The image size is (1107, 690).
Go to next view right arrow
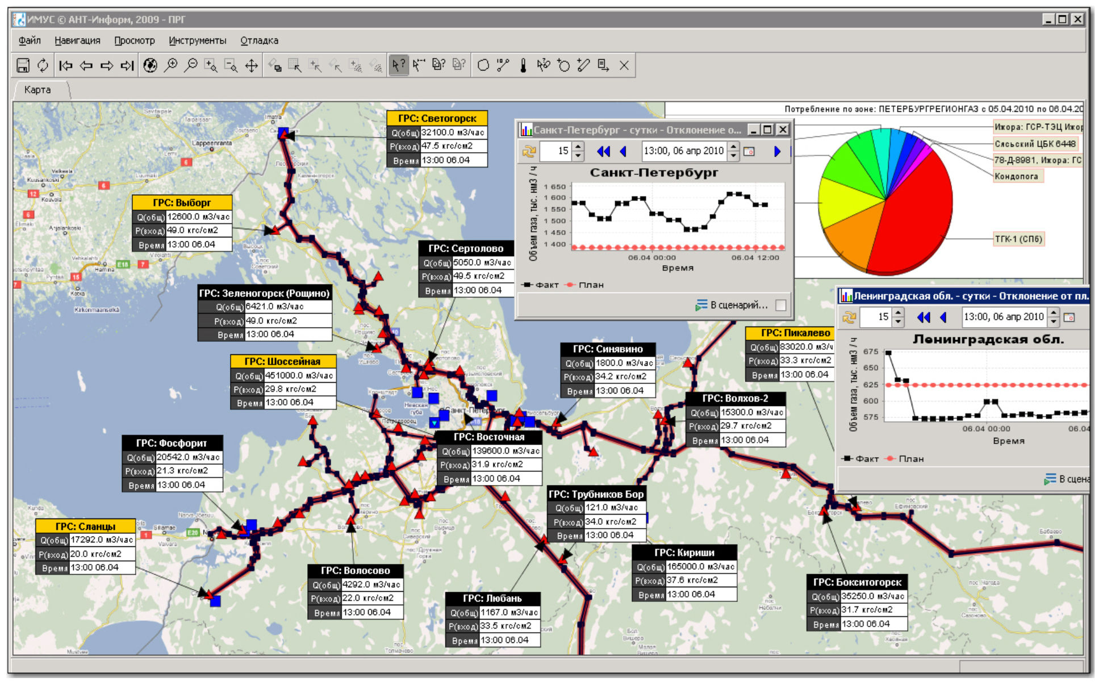(107, 66)
